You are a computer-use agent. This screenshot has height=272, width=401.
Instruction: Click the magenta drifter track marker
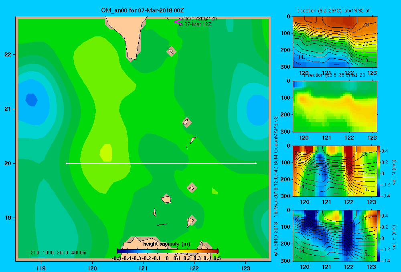[177, 22]
